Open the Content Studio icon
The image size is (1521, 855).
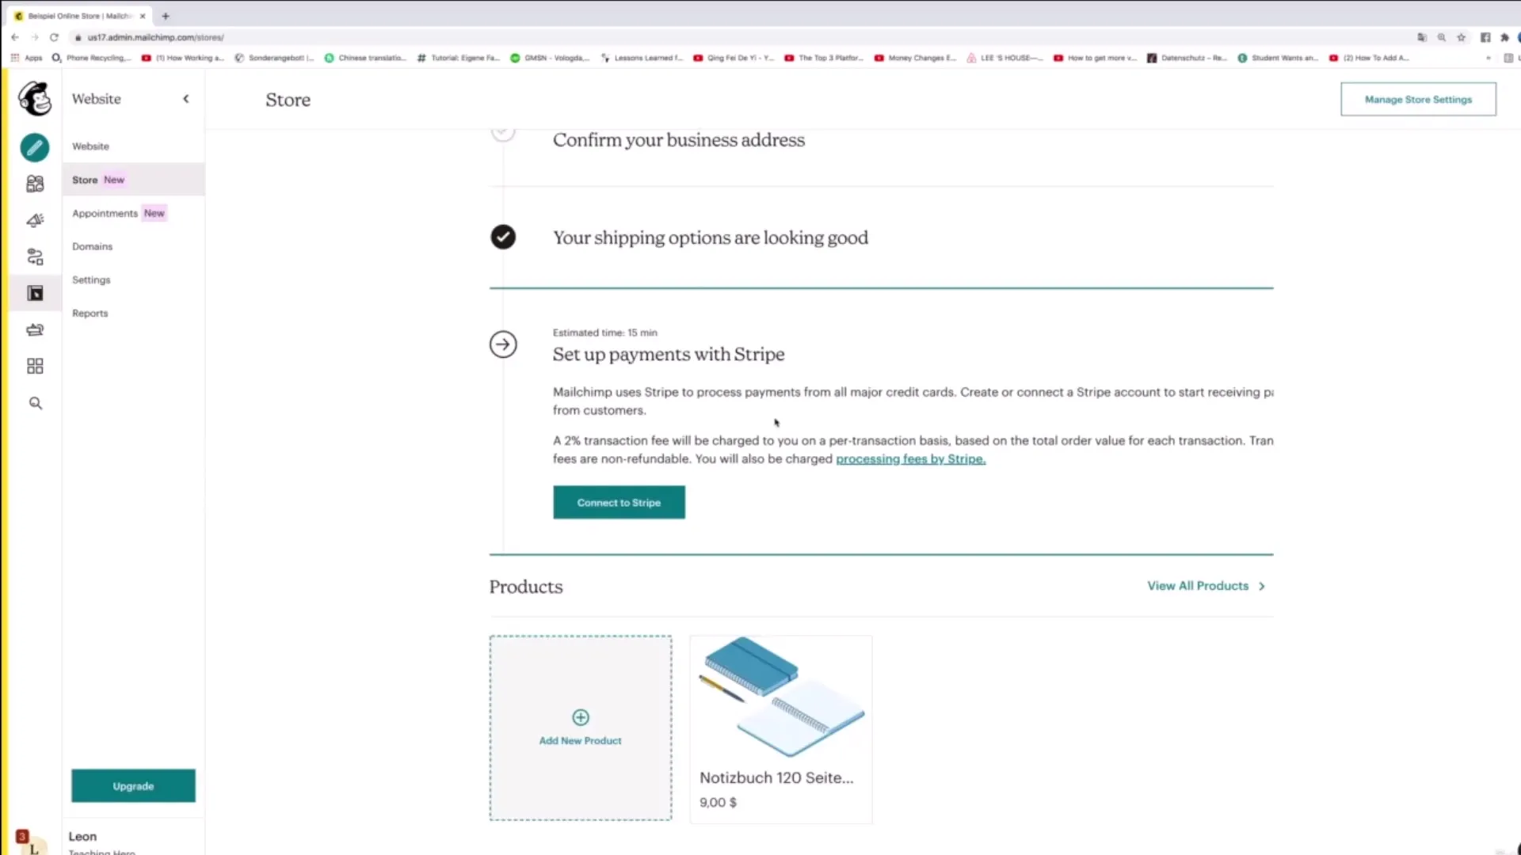tap(35, 329)
